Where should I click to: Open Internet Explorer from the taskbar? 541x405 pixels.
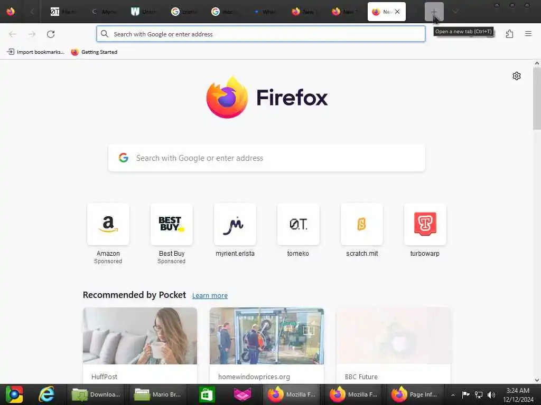point(46,394)
